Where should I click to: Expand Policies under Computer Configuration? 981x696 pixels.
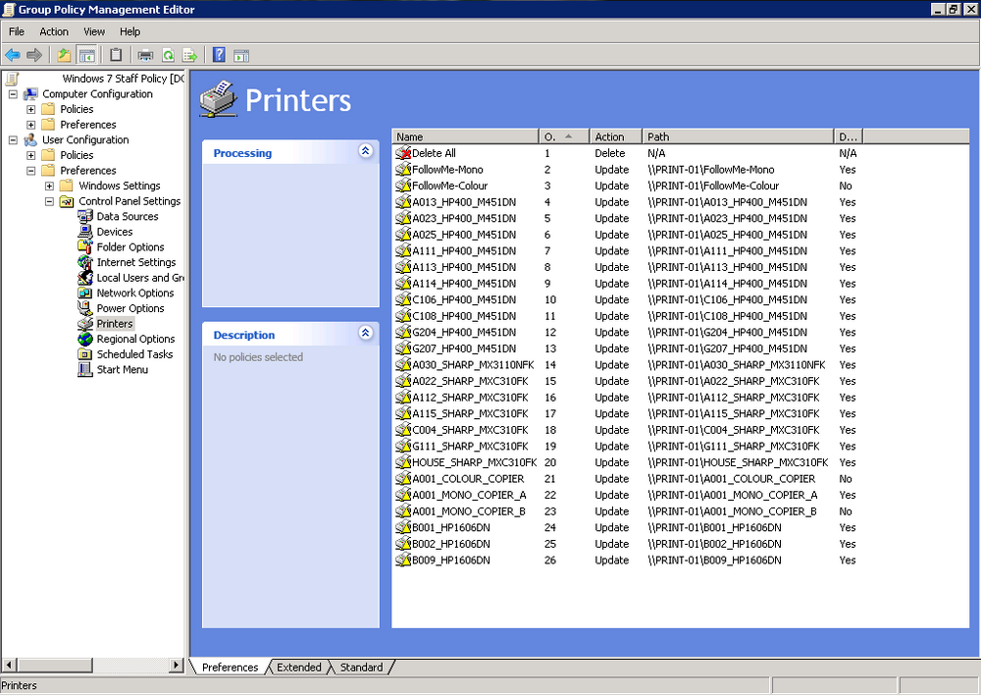coord(30,110)
